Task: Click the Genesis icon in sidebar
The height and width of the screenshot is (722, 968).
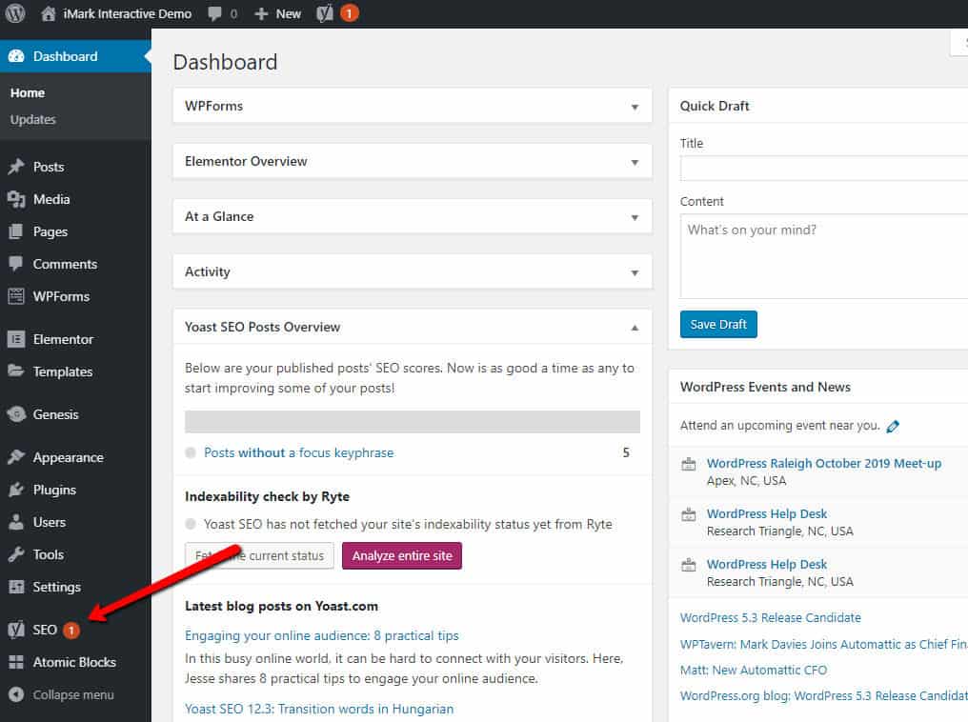Action: tap(16, 414)
